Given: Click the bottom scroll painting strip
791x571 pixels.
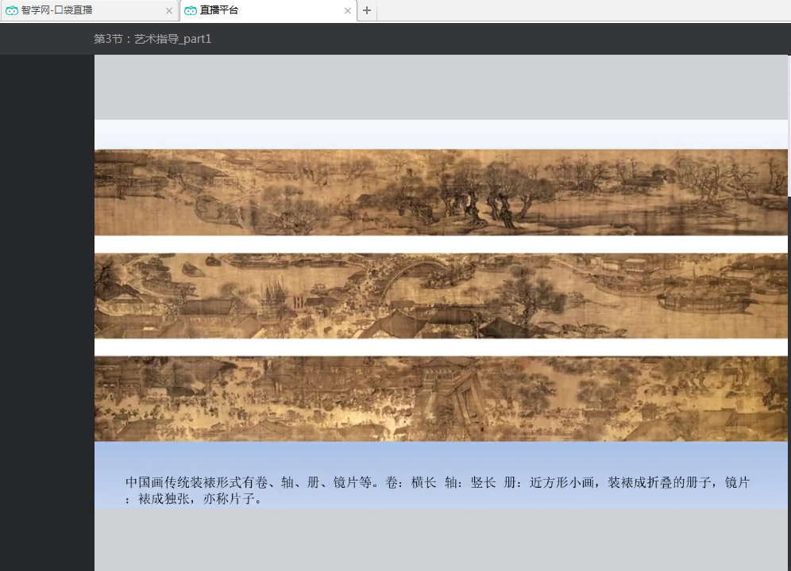Looking at the screenshot, I should pyautogui.click(x=441, y=398).
